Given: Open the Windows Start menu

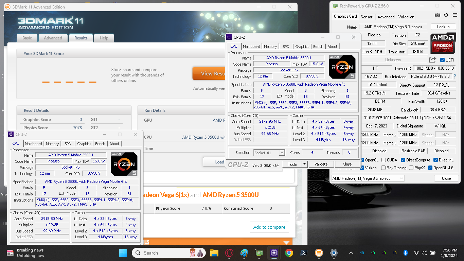Looking at the screenshot, I should tap(123, 253).
